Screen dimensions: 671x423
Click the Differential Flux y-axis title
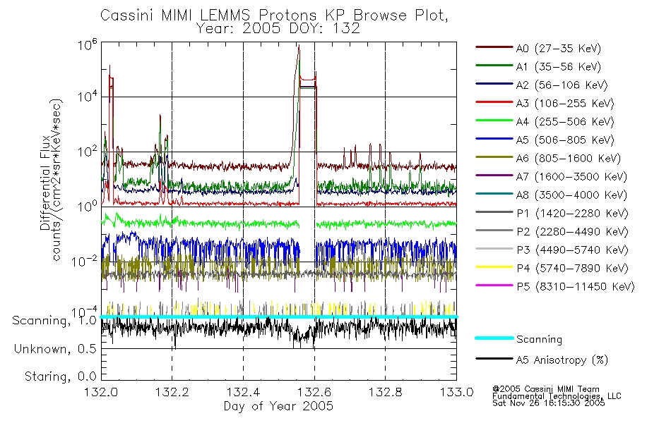tap(45, 183)
